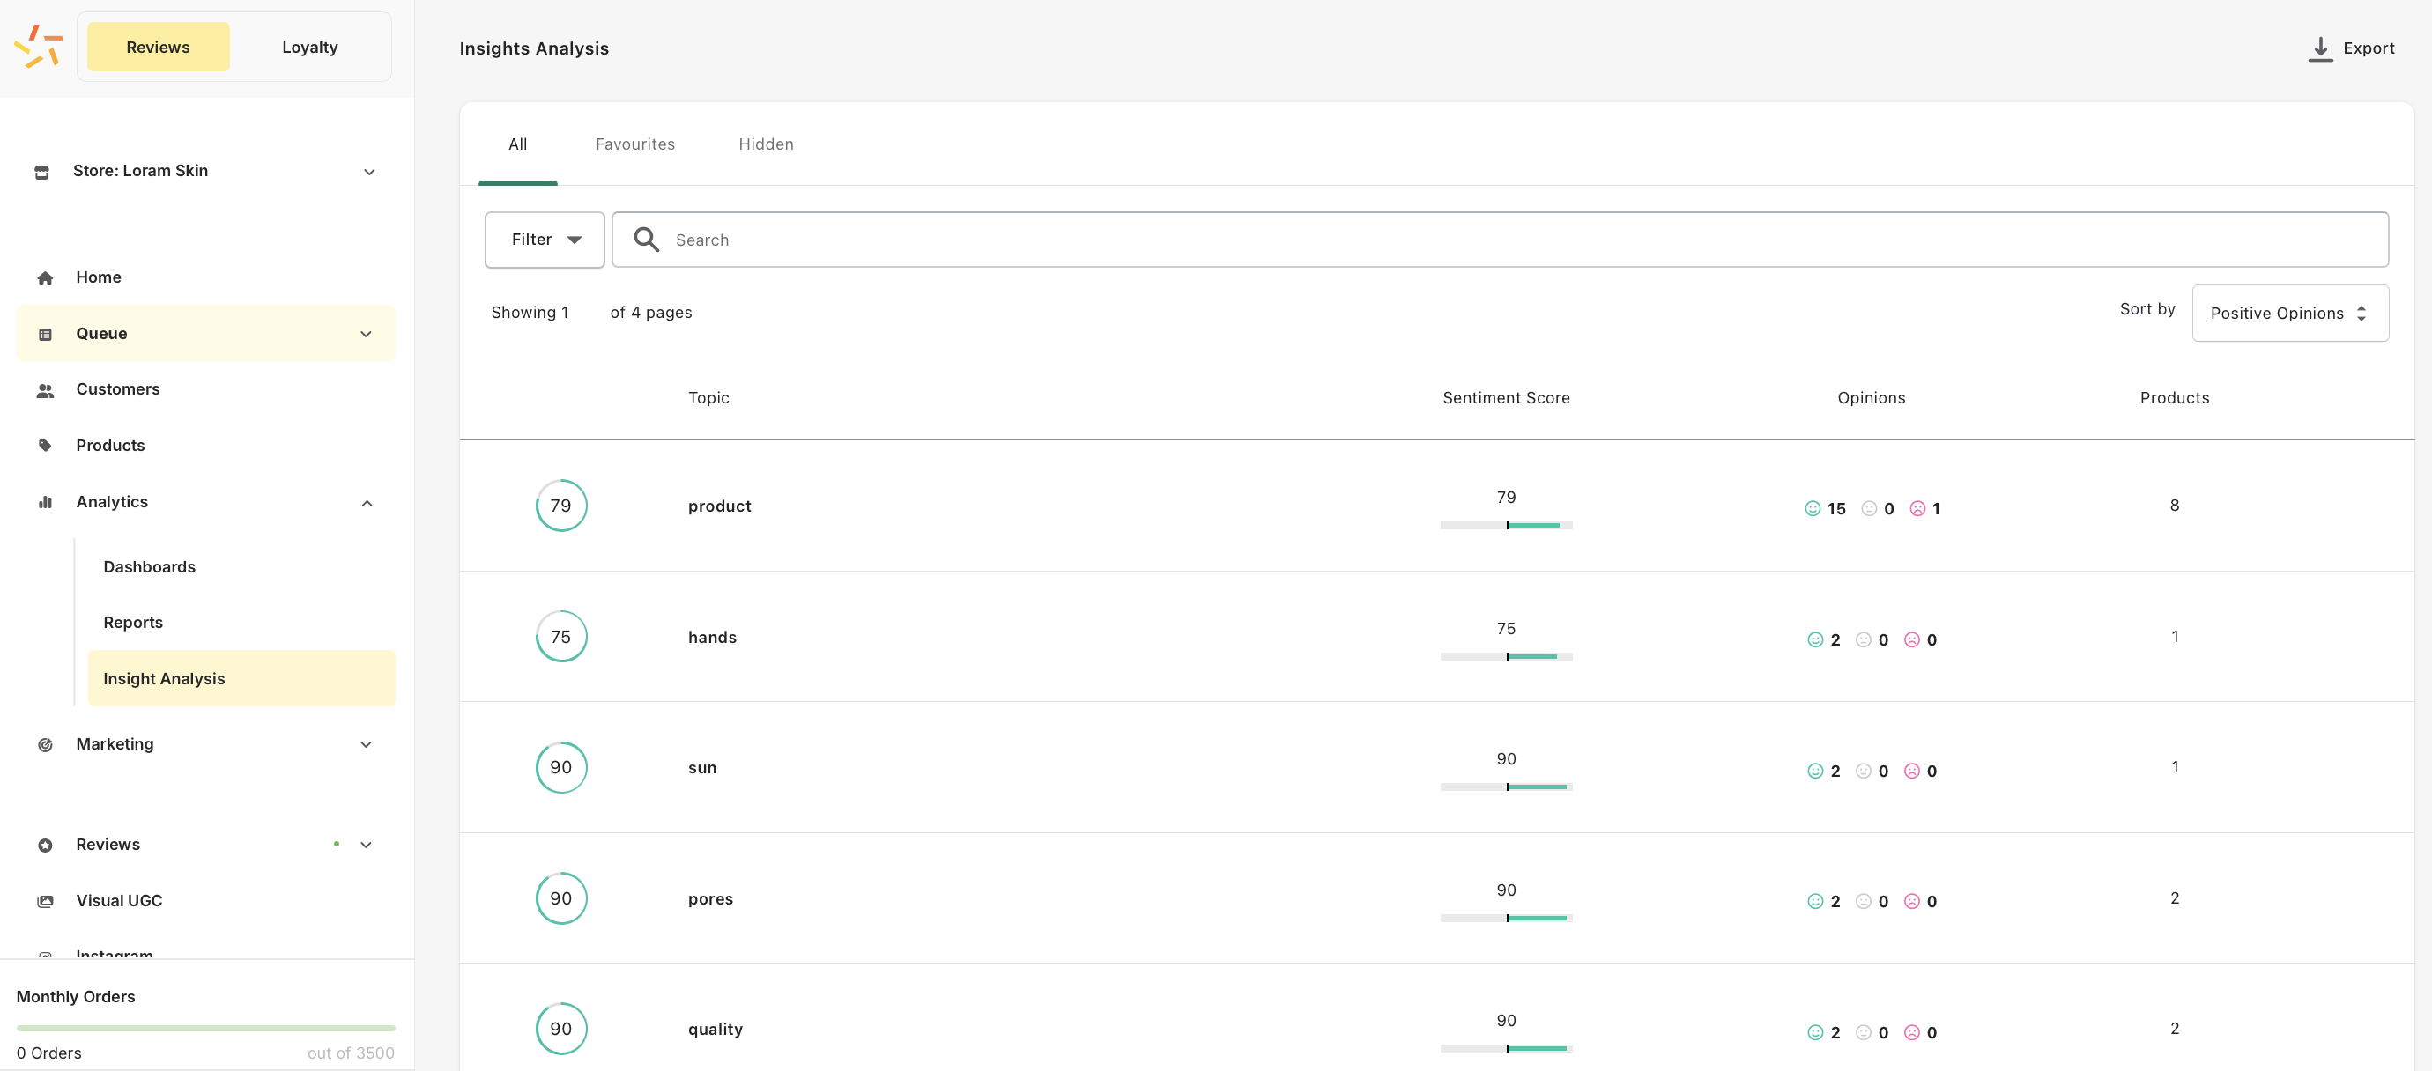The width and height of the screenshot is (2432, 1071).
Task: Click the Products tag icon
Action: click(x=44, y=446)
